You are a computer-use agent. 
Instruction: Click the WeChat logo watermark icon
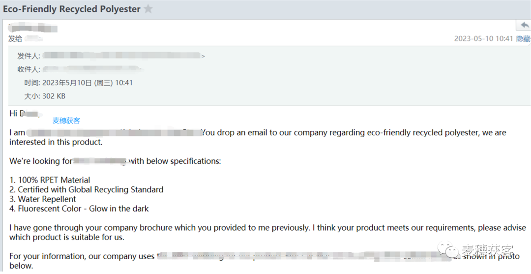(448, 250)
